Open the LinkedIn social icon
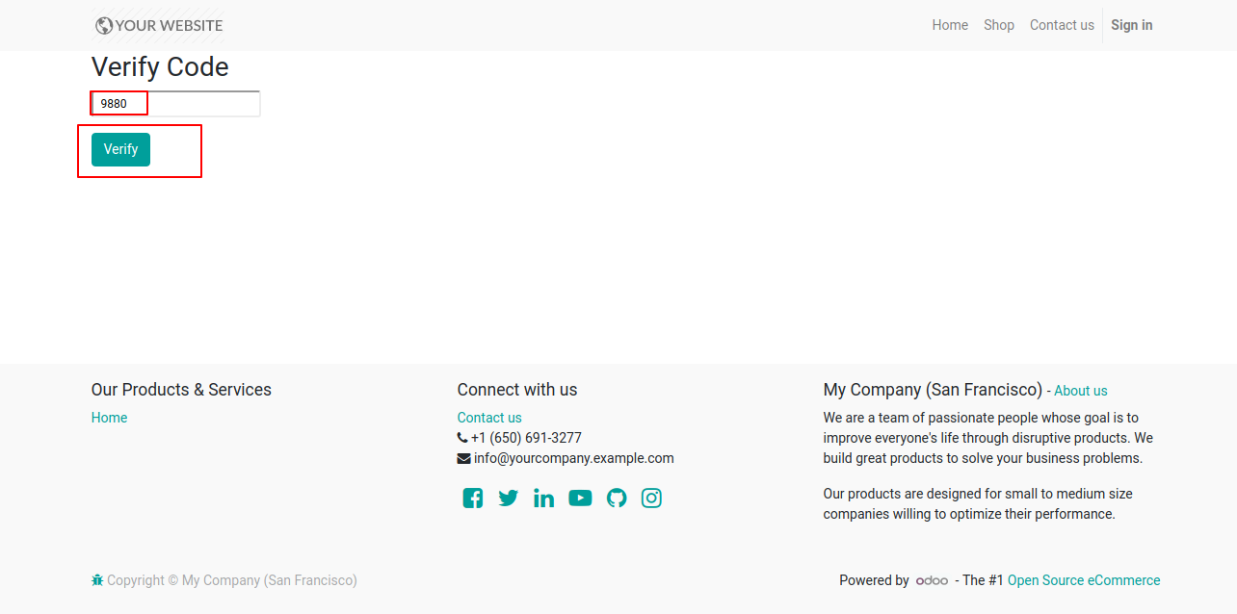This screenshot has height=614, width=1237. pyautogui.click(x=544, y=498)
